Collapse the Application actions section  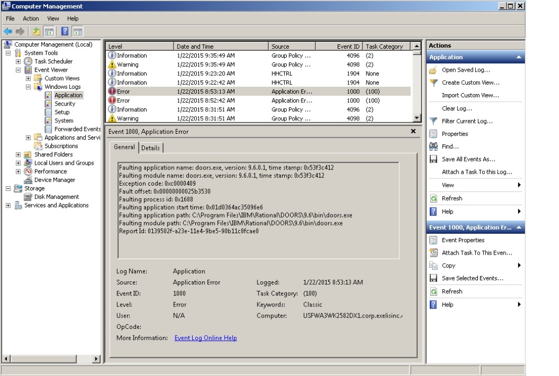519,57
